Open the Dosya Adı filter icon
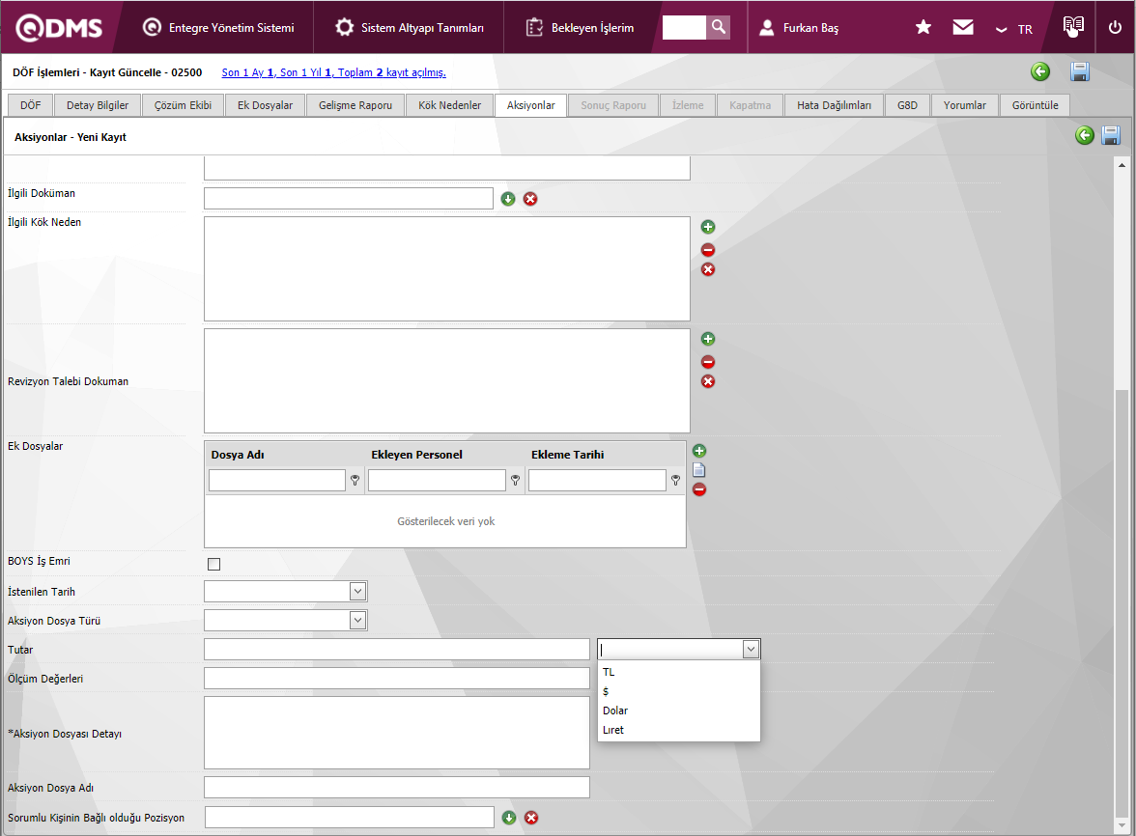The image size is (1136, 836). pyautogui.click(x=355, y=480)
